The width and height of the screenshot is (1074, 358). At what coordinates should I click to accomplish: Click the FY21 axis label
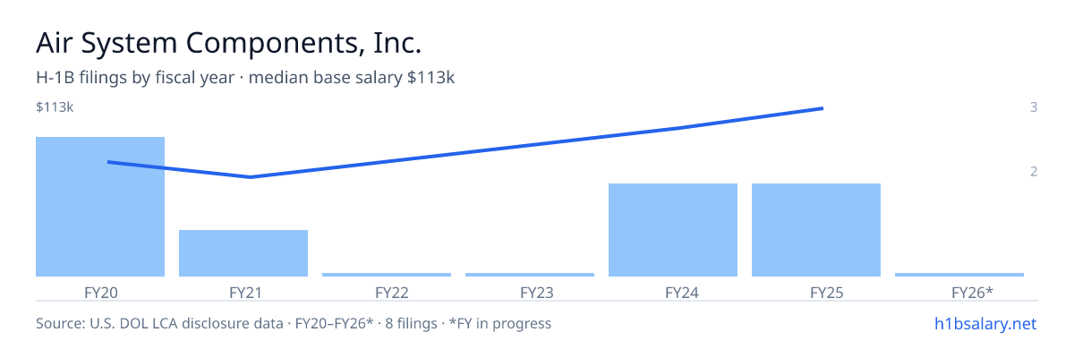click(243, 292)
